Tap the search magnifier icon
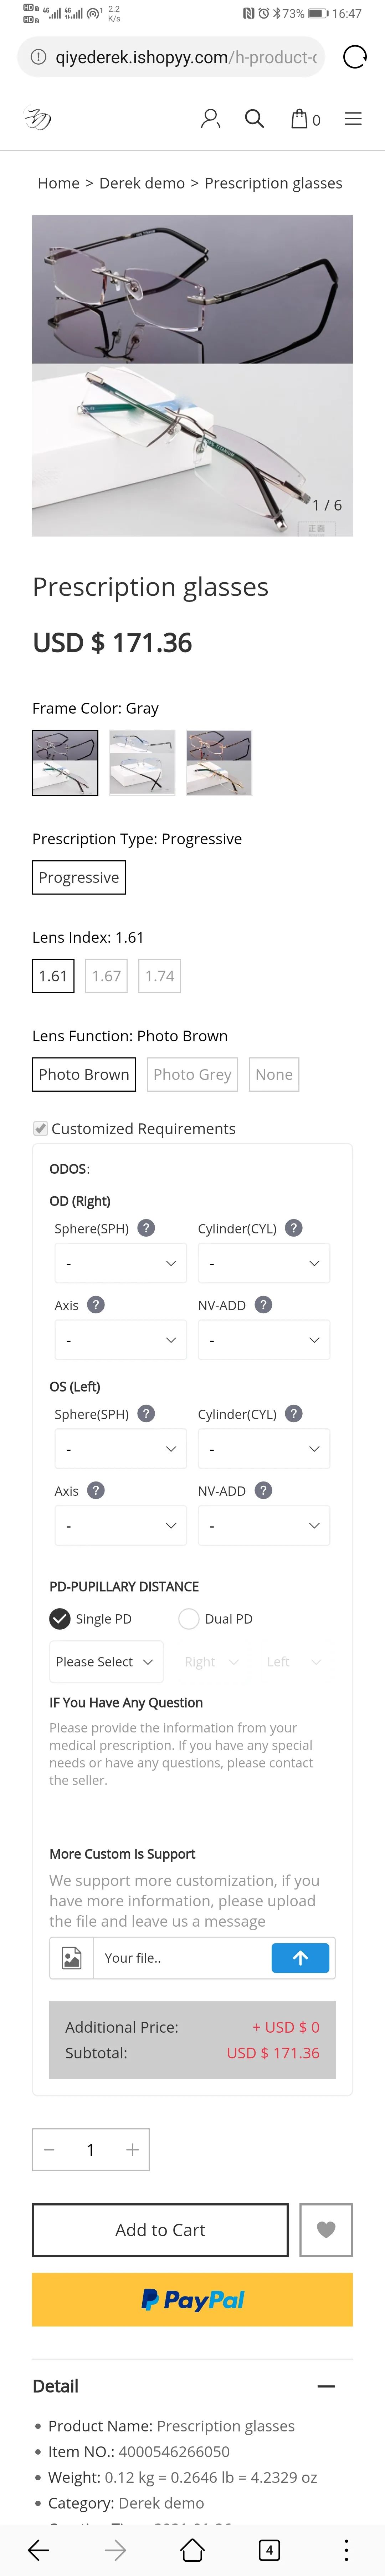This screenshot has width=385, height=2576. click(254, 119)
